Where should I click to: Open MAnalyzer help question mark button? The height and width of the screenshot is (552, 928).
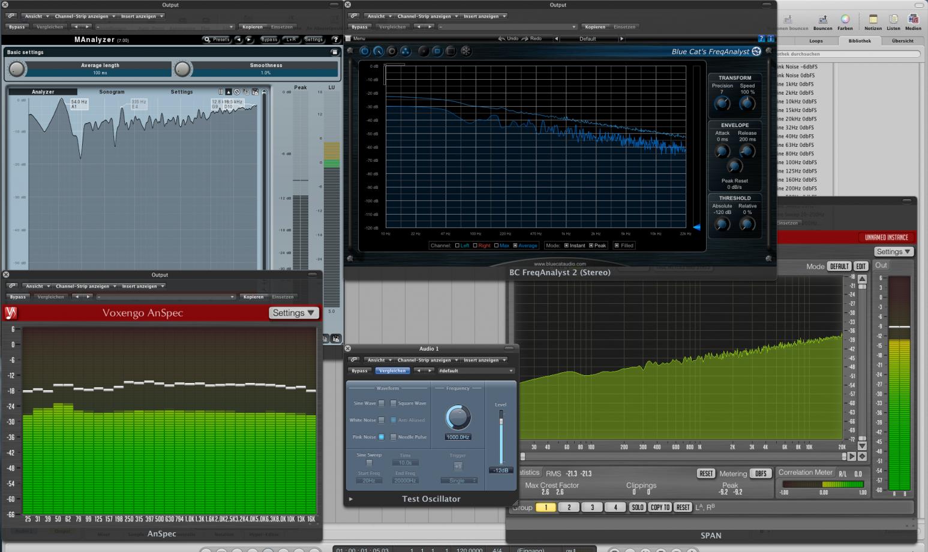(335, 40)
